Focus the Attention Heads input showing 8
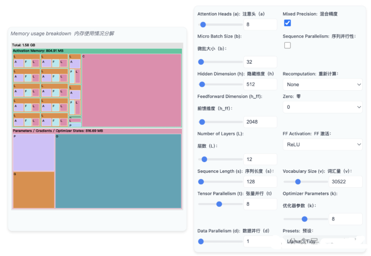The width and height of the screenshot is (371, 256). coord(260,25)
